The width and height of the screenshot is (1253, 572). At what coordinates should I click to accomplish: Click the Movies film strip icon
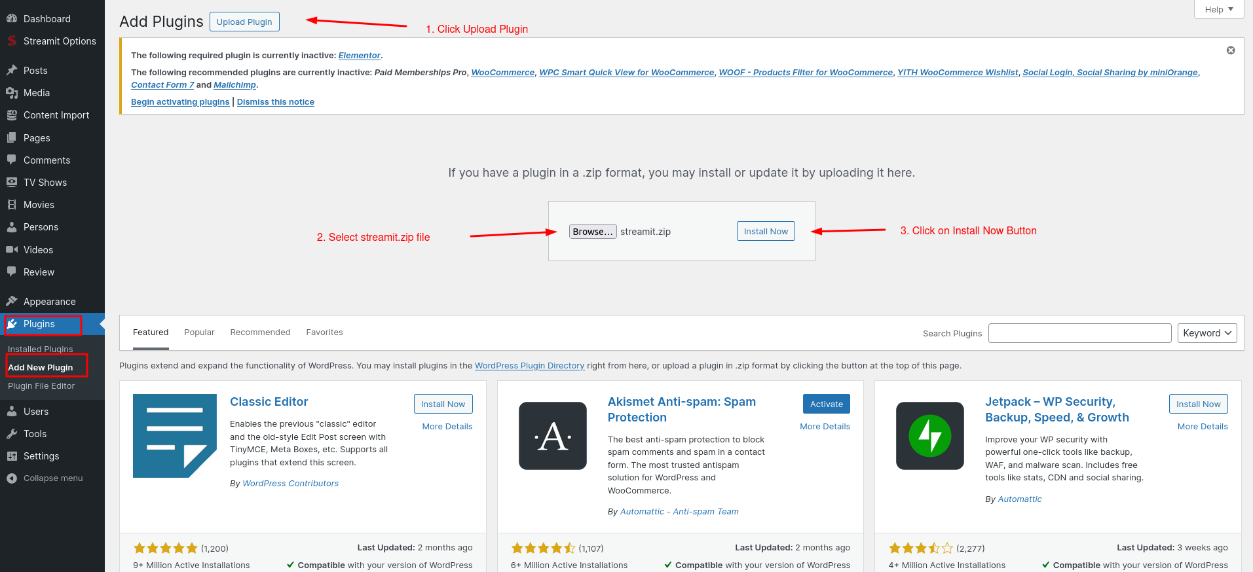(12, 205)
